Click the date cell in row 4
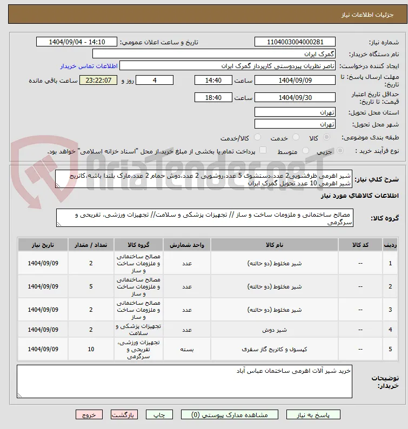This screenshot has width=408, height=429. (43, 330)
